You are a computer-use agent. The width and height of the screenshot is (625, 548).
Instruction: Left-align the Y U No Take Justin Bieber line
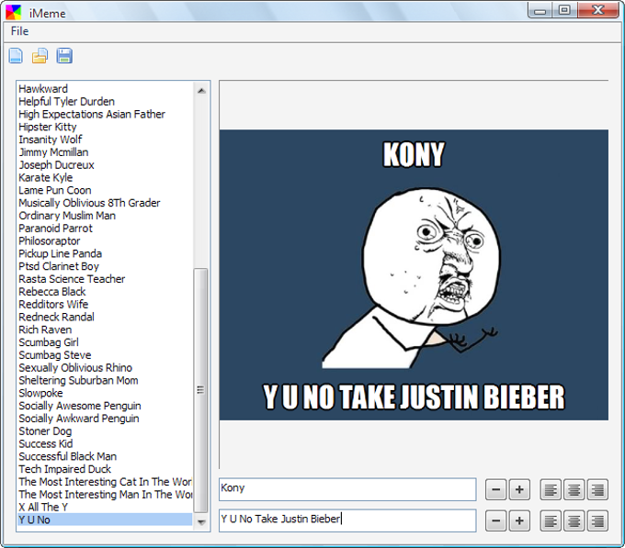pos(551,521)
